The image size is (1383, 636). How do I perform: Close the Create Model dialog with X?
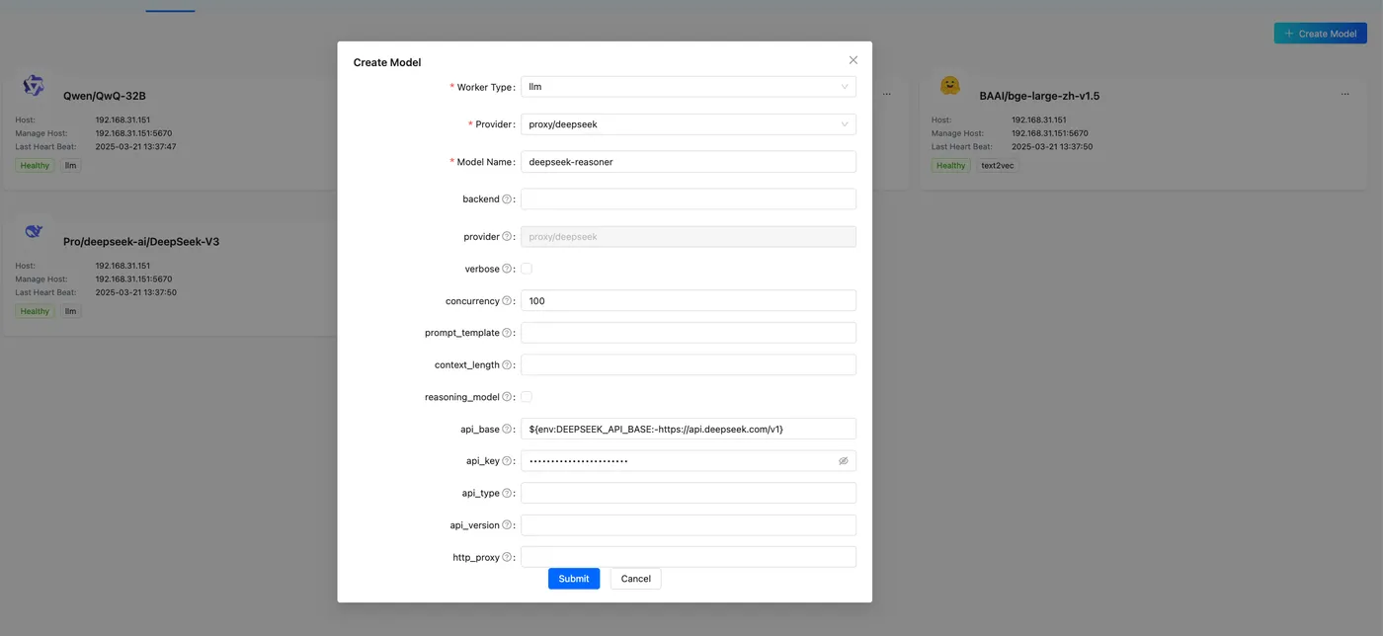coord(854,60)
